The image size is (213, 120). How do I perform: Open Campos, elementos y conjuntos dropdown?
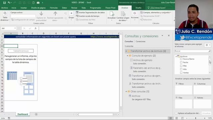tap(156, 12)
